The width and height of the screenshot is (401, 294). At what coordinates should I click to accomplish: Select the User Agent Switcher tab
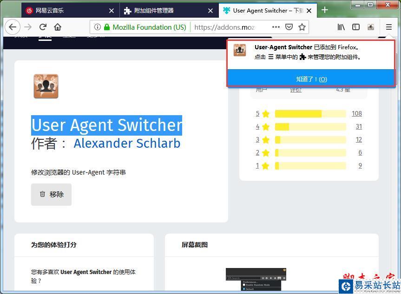[x=268, y=11]
